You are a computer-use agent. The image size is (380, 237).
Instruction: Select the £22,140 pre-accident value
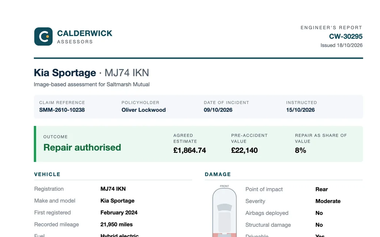pos(244,151)
